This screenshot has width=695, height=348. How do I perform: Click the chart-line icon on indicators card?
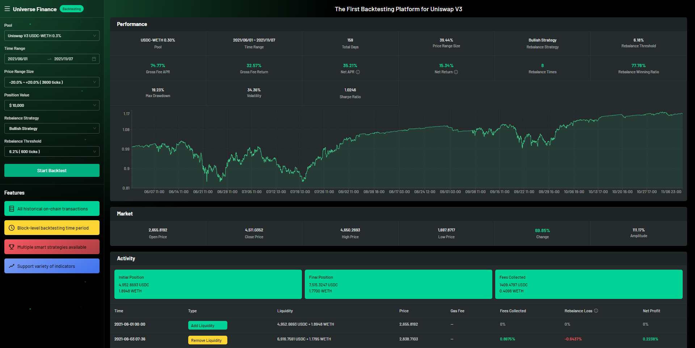12,266
